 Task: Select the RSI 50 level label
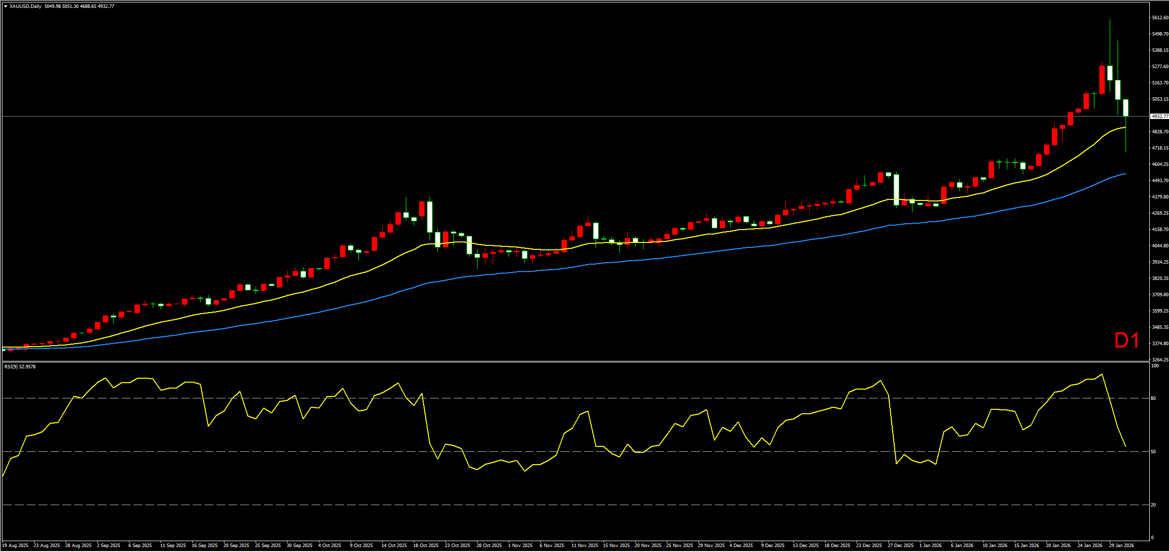(1154, 452)
